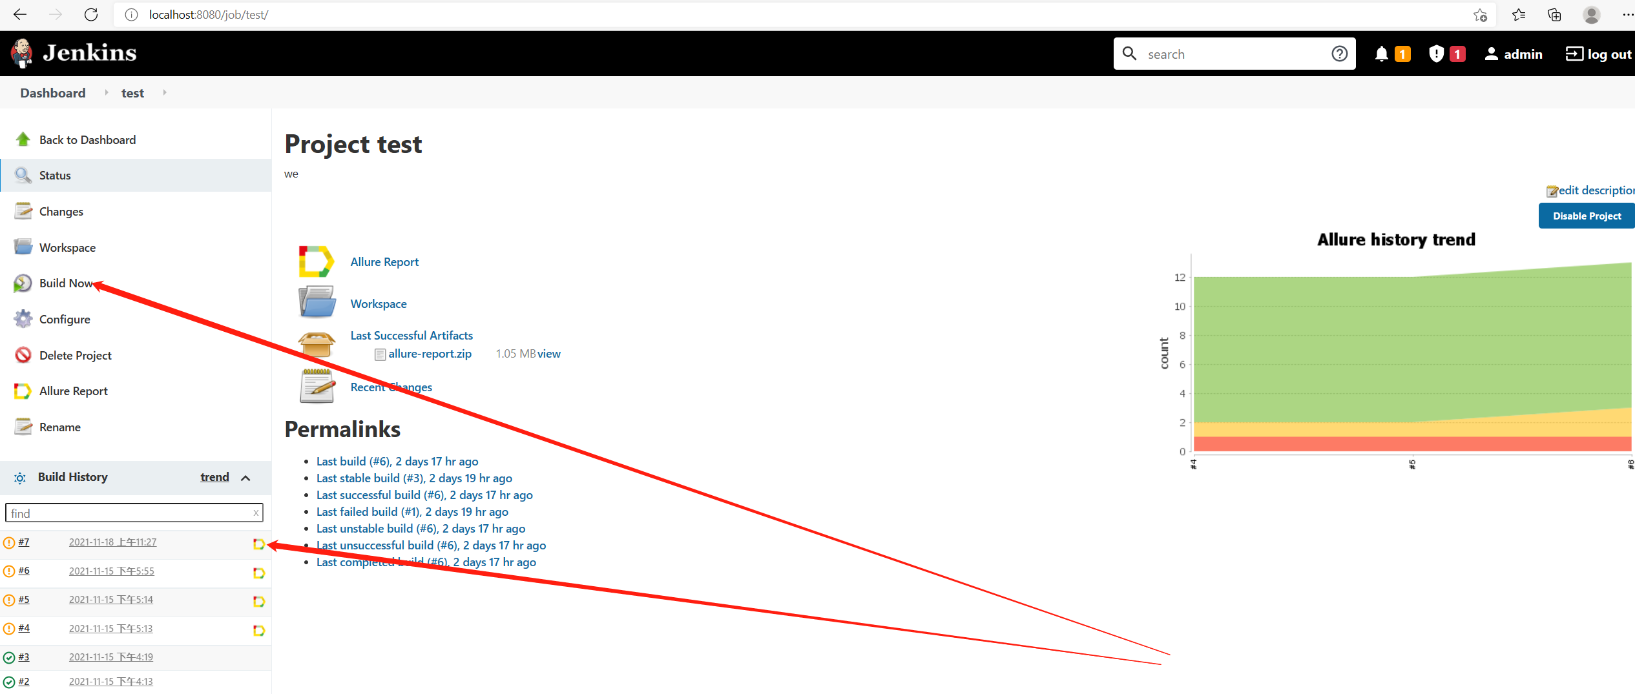Open the search help question-mark icon
The height and width of the screenshot is (694, 1635).
coord(1339,54)
